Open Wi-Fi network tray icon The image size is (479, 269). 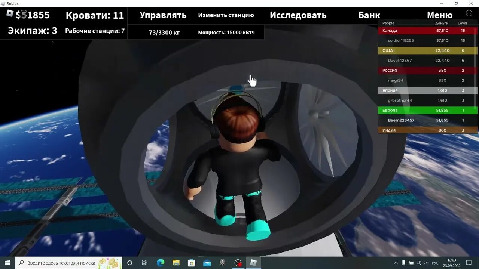click(x=418, y=263)
